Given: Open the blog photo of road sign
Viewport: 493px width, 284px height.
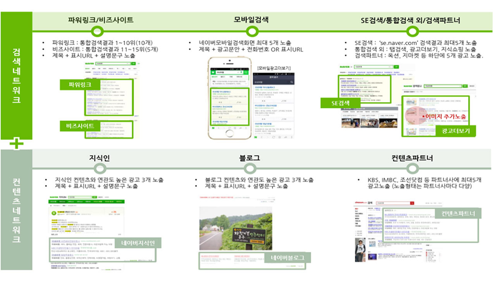Looking at the screenshot, I should (235, 228).
